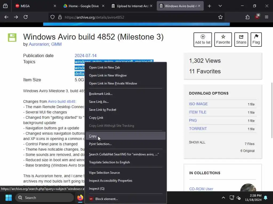The height and width of the screenshot is (204, 273).
Task: Click Copy in the context menu
Action: pos(126,136)
